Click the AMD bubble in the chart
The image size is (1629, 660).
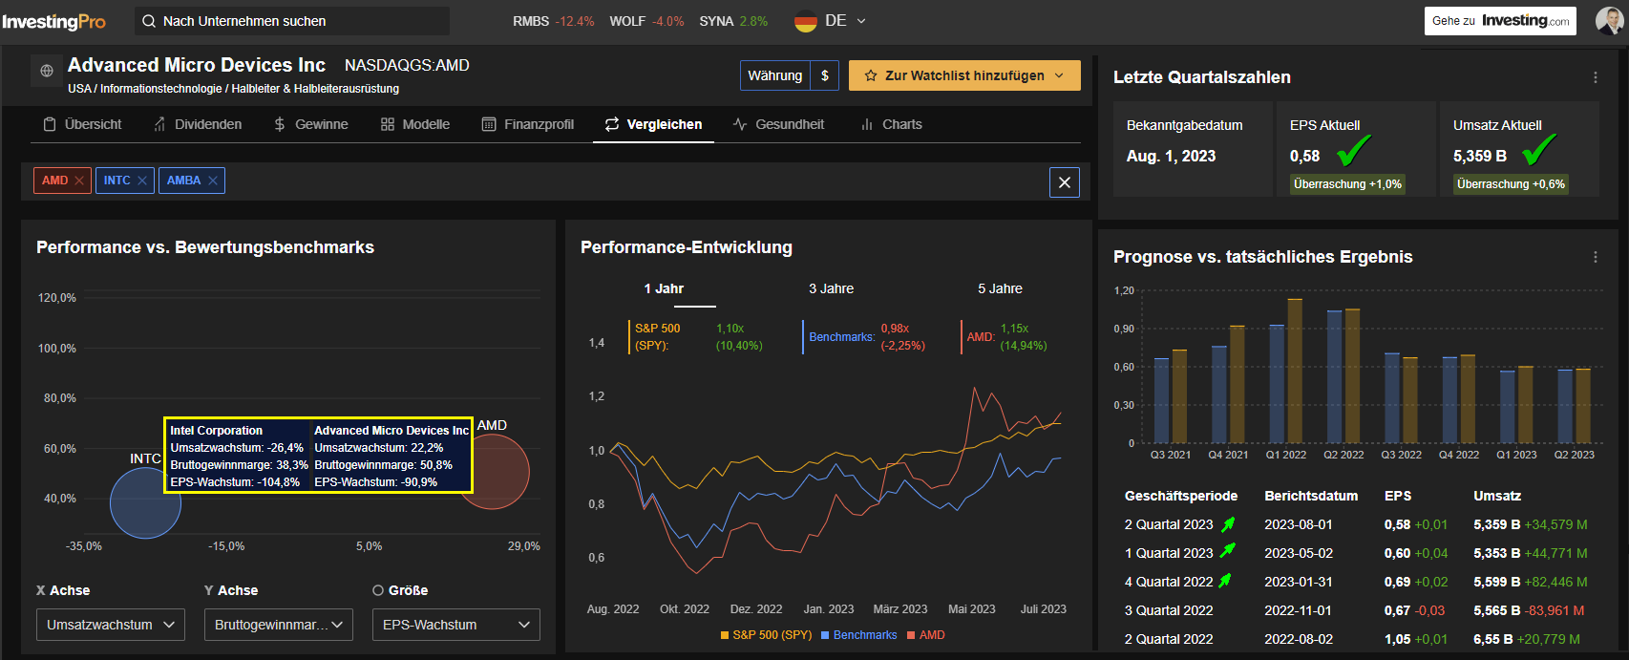pos(493,472)
